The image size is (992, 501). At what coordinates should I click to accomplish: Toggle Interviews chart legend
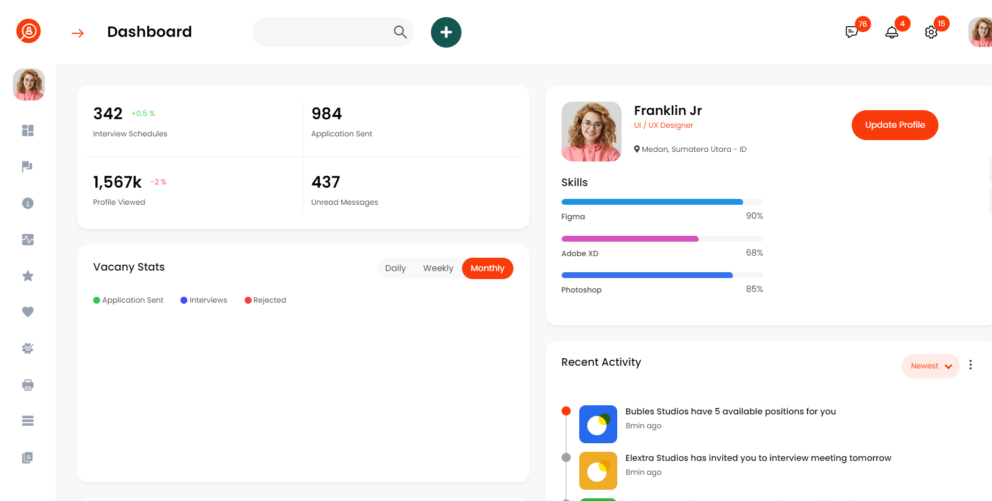pos(204,300)
